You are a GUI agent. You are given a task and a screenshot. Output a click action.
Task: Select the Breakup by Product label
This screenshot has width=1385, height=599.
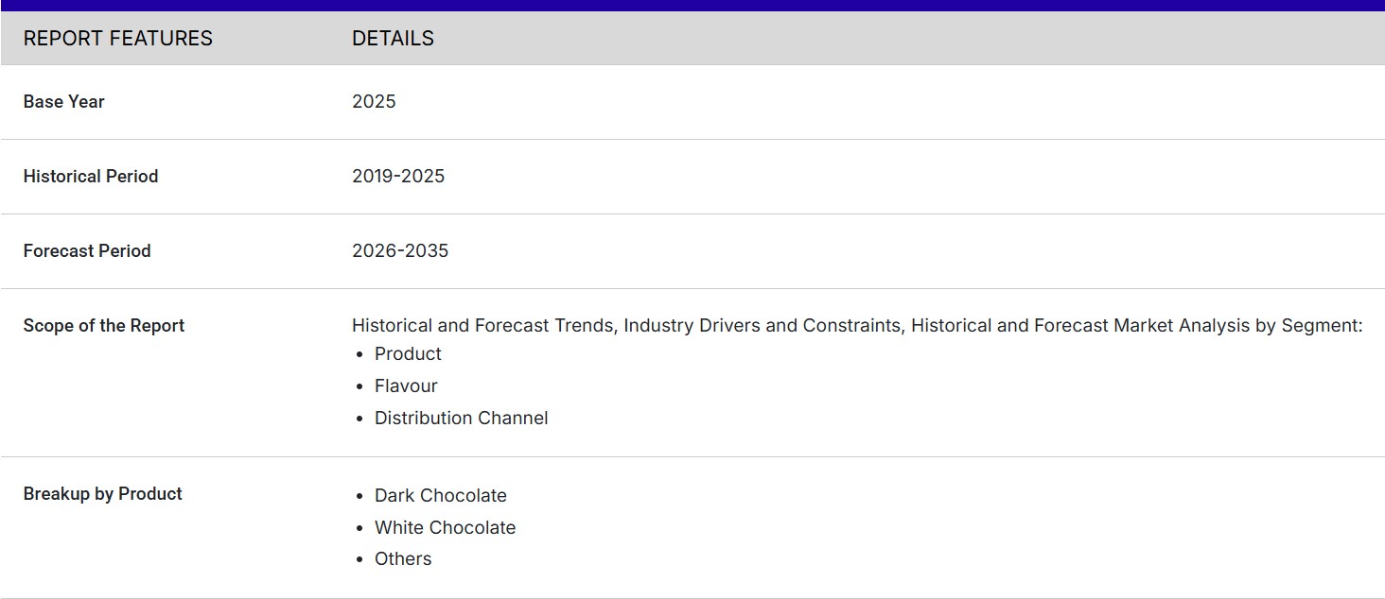point(103,494)
